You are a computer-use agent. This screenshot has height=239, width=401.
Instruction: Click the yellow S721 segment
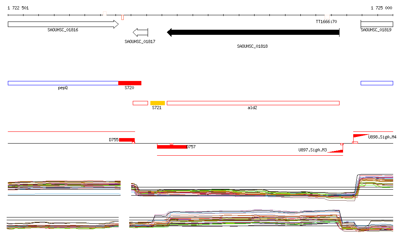(x=157, y=103)
